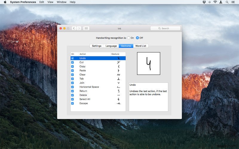The height and width of the screenshot is (149, 239).
Task: Open the Dropbox menu bar icon
Action: coord(204,2)
